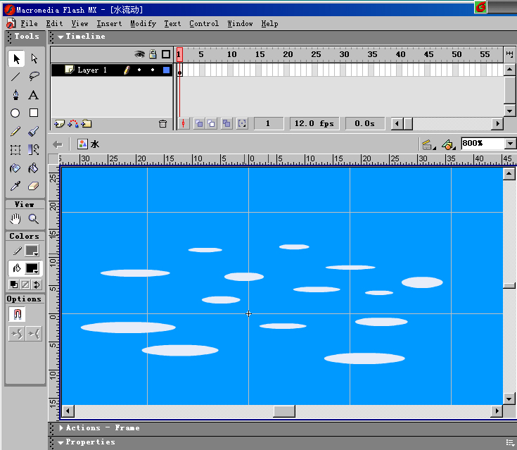Image resolution: width=517 pixels, height=450 pixels.
Task: Select the Text tool
Action: tap(34, 95)
